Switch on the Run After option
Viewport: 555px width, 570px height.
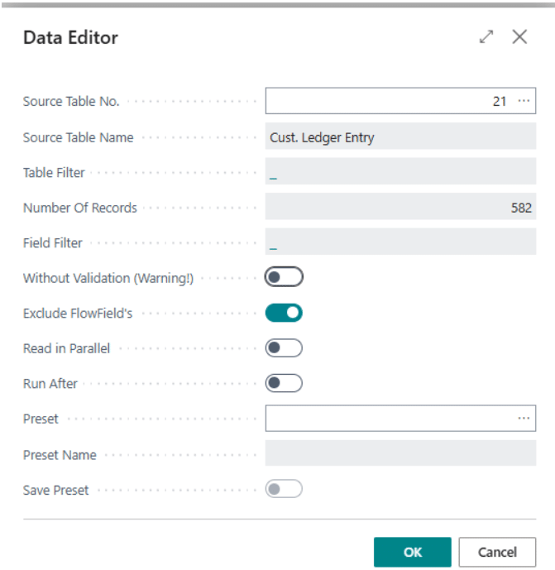284,383
